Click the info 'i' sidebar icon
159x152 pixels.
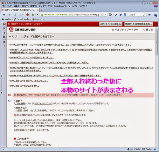pos(4,46)
